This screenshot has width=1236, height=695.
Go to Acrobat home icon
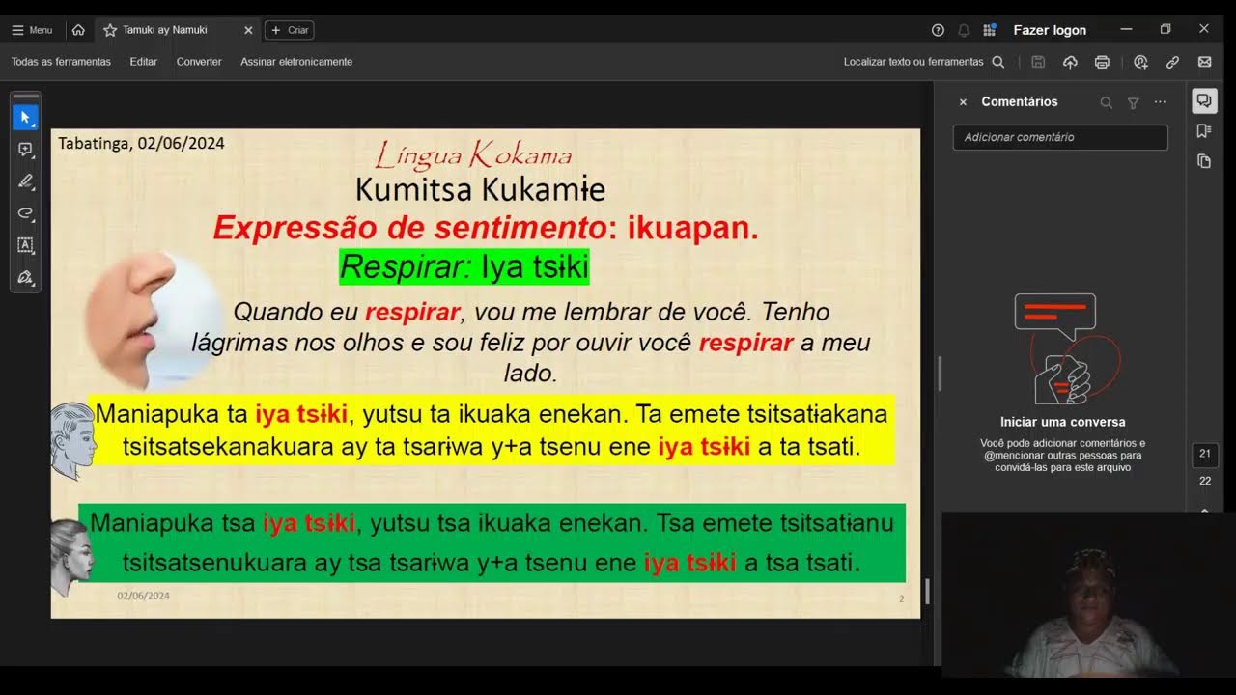coord(78,30)
